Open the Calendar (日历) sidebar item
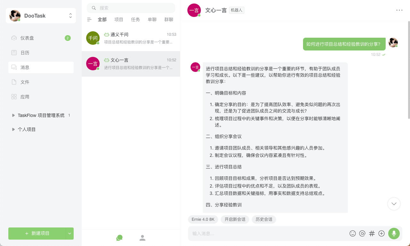The height and width of the screenshot is (246, 410). (x=41, y=53)
